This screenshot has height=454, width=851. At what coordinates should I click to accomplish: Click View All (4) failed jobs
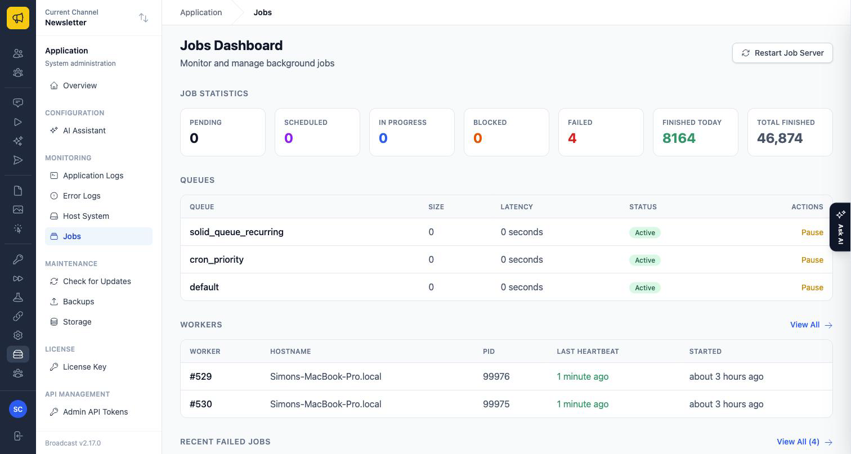click(x=804, y=442)
